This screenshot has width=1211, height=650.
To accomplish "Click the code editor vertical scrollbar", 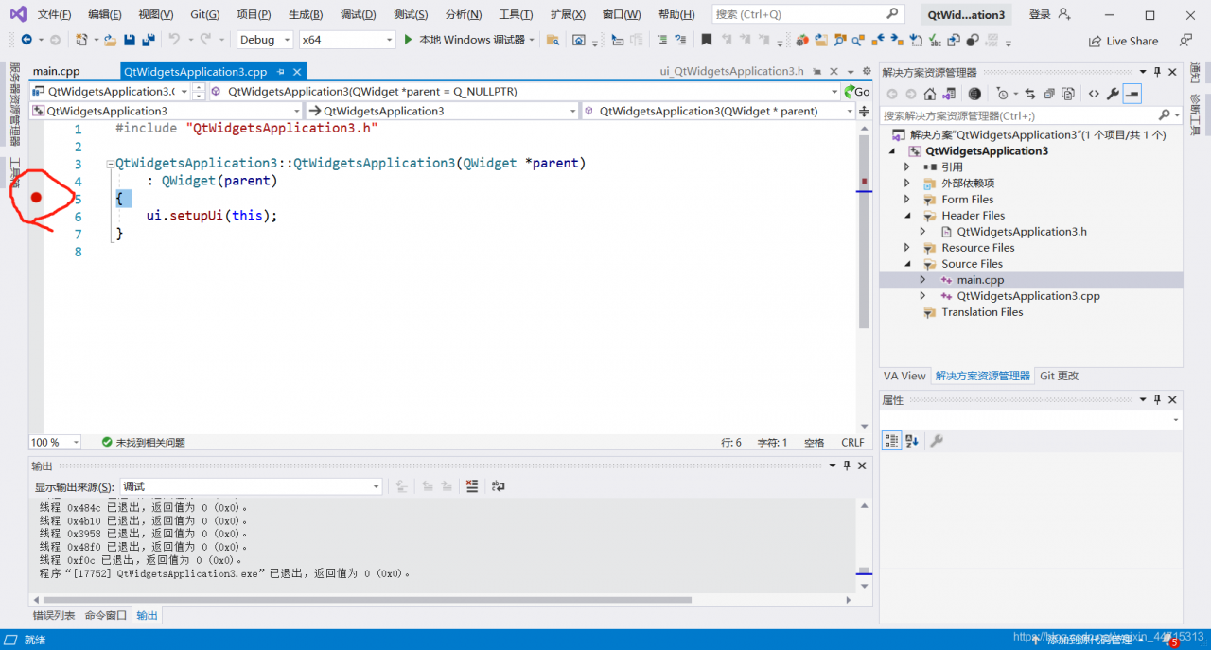I will [x=864, y=232].
